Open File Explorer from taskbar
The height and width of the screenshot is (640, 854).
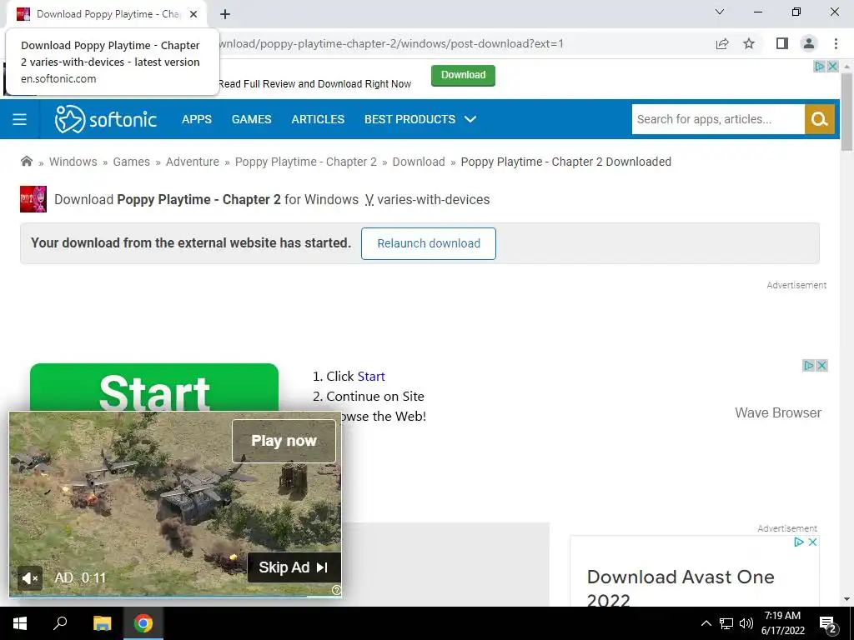click(102, 623)
